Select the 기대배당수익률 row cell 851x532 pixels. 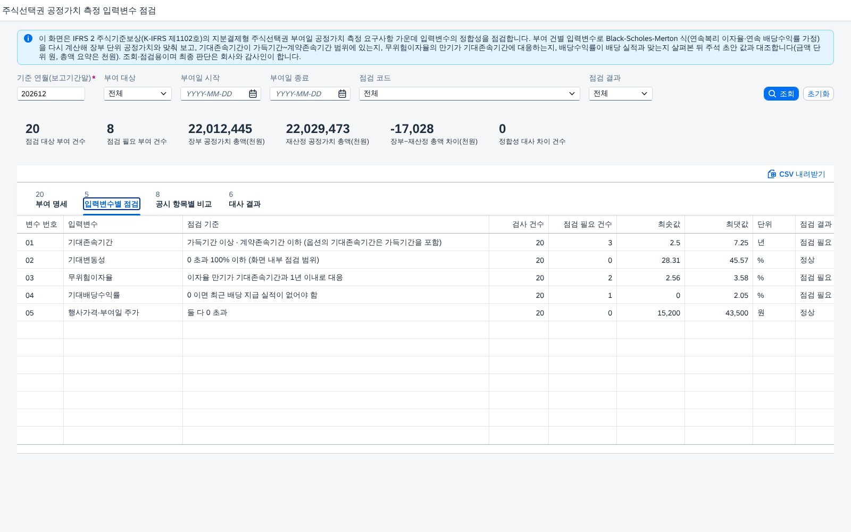tap(123, 295)
